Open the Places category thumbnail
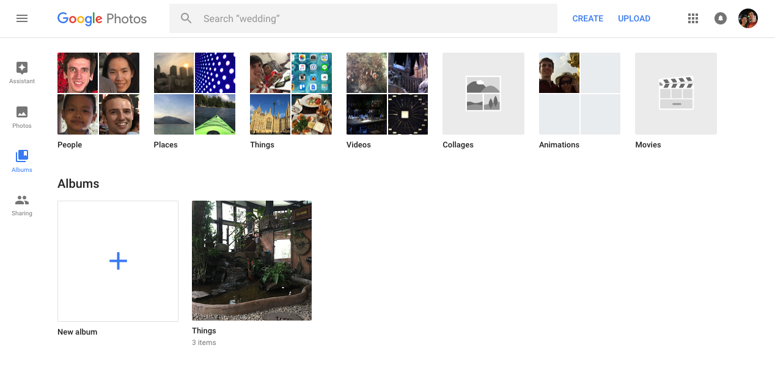The image size is (775, 386). [194, 94]
